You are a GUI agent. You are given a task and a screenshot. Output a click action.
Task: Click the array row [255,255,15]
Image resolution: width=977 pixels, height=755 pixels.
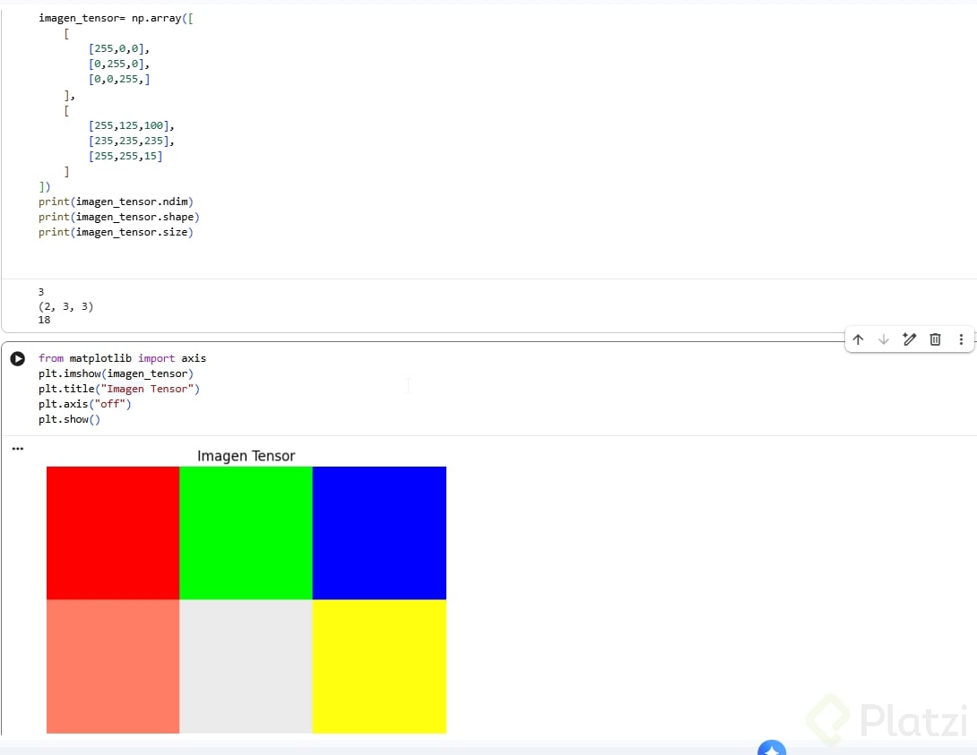[x=125, y=156]
